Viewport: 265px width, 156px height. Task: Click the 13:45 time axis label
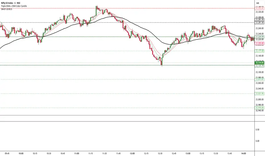230,153
